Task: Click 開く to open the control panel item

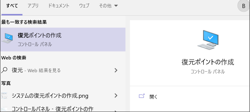Action: [153, 97]
